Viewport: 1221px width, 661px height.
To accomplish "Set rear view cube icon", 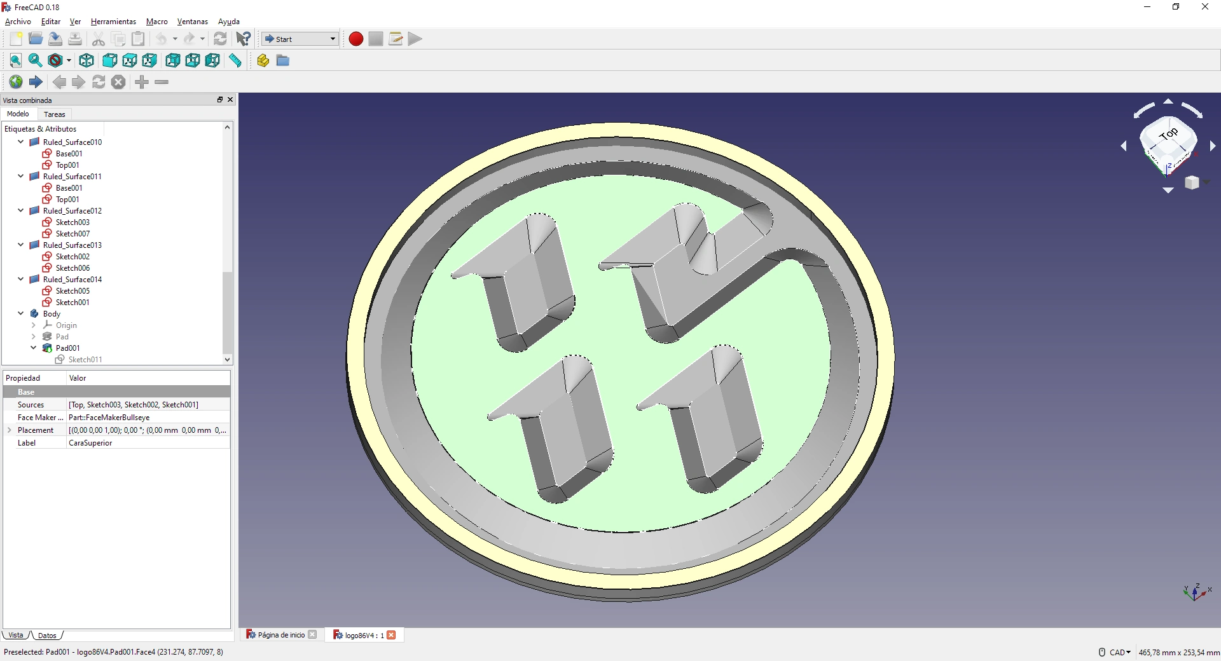I will click(x=172, y=60).
